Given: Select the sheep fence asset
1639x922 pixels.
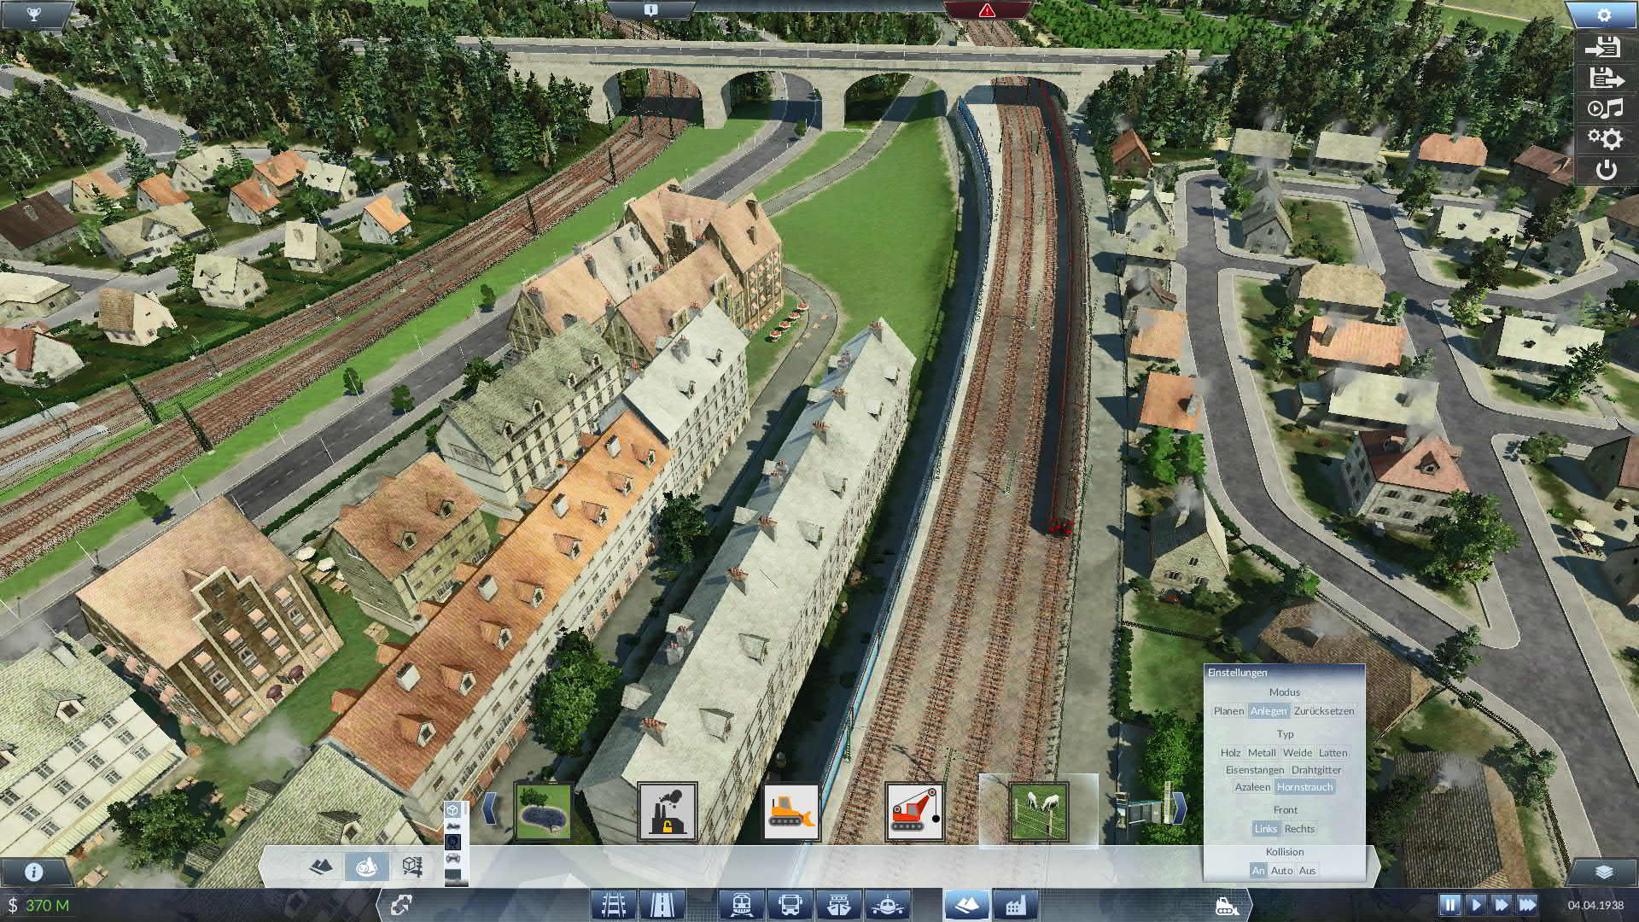Looking at the screenshot, I should click(1039, 811).
